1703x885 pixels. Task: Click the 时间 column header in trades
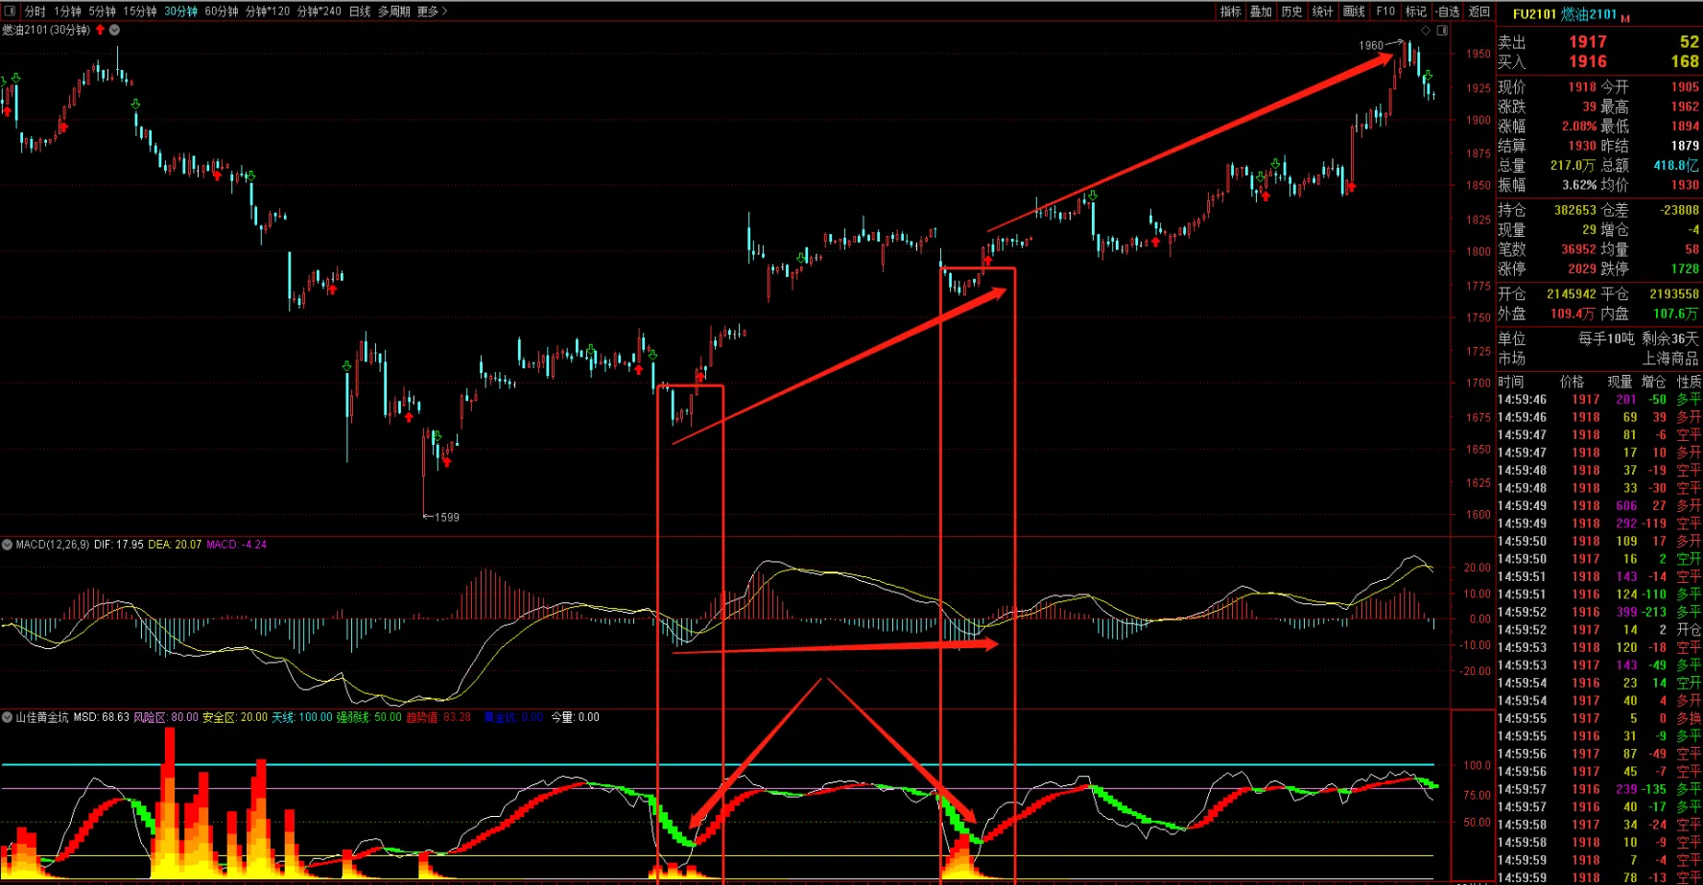coord(1511,382)
